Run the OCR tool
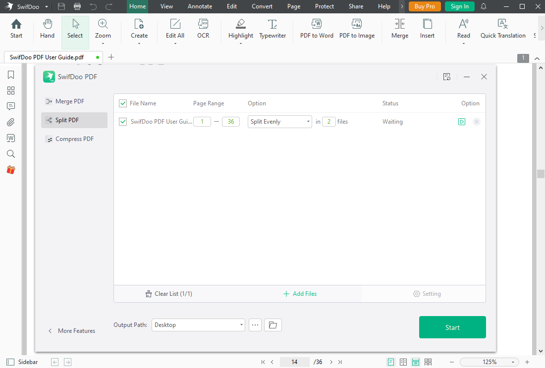 tap(203, 29)
